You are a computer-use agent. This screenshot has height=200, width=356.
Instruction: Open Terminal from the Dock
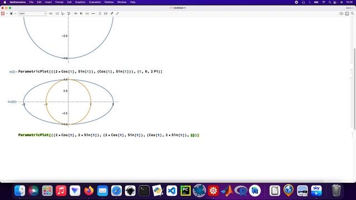144,191
